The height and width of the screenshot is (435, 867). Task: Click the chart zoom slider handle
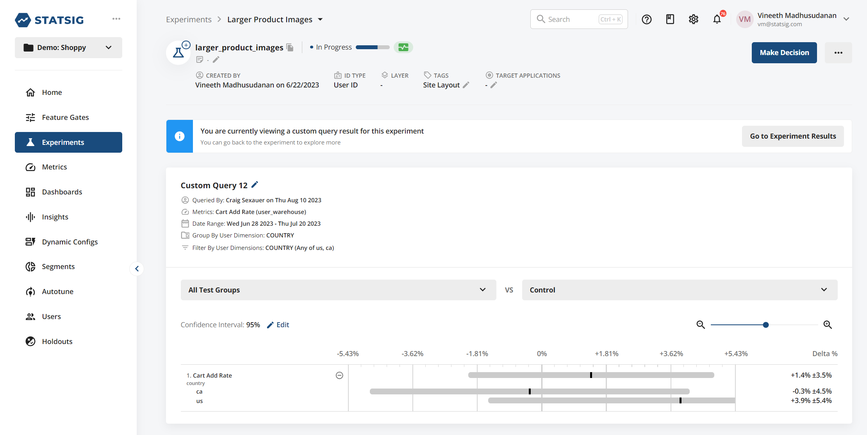pos(766,325)
